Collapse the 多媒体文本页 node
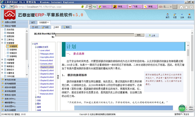 pos(36,47)
